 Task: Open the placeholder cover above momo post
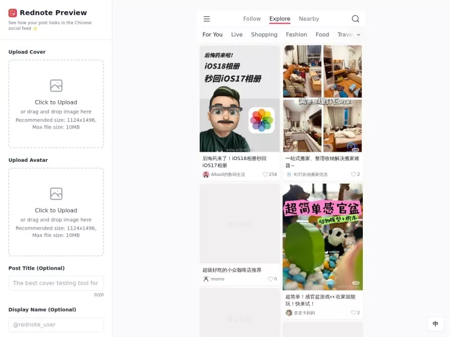point(240,224)
